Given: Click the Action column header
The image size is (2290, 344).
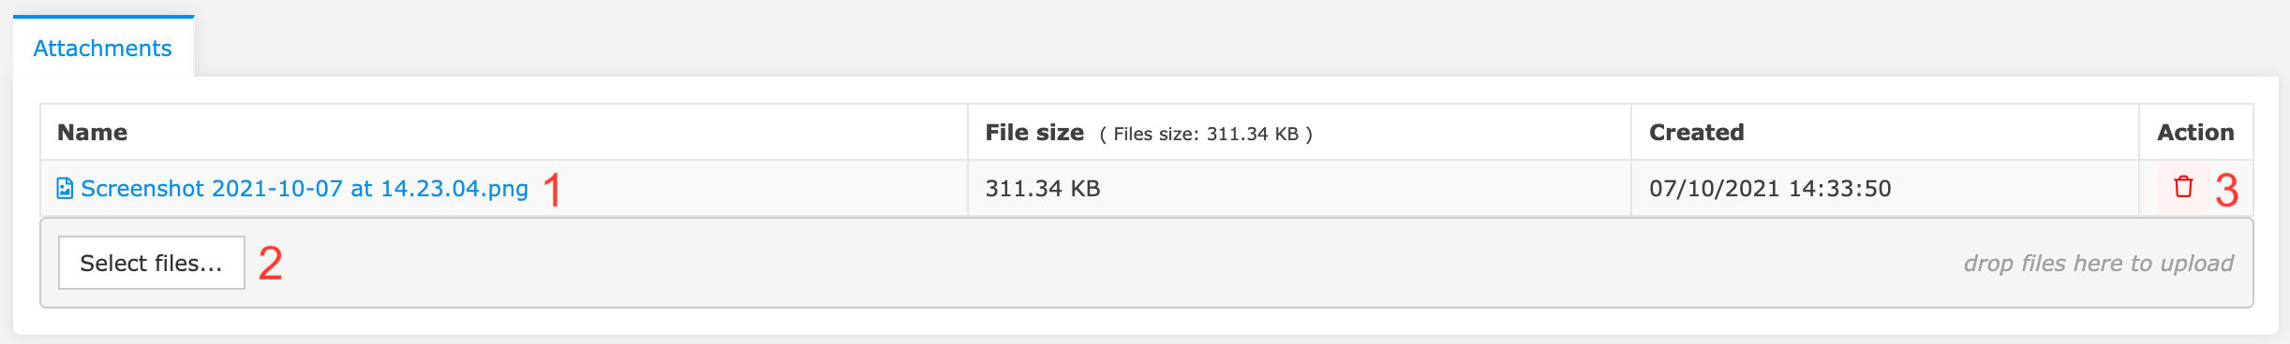Looking at the screenshot, I should (2195, 133).
